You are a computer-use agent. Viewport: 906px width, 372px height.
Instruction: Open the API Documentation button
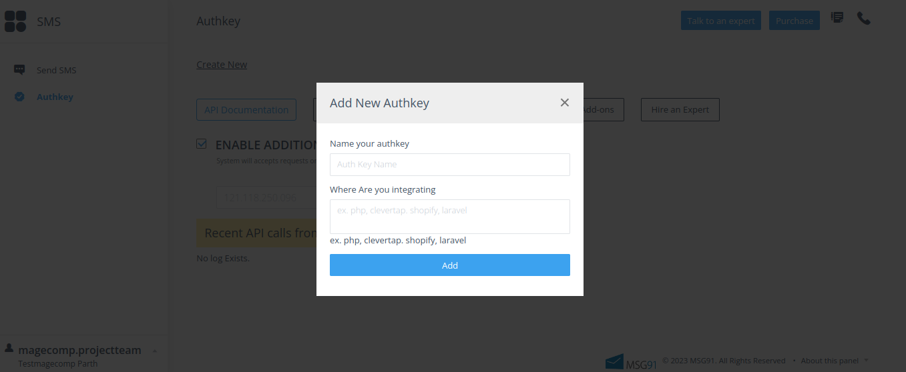[246, 110]
